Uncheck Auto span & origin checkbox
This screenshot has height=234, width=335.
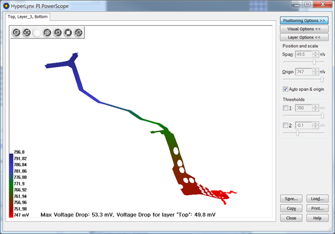[285, 89]
